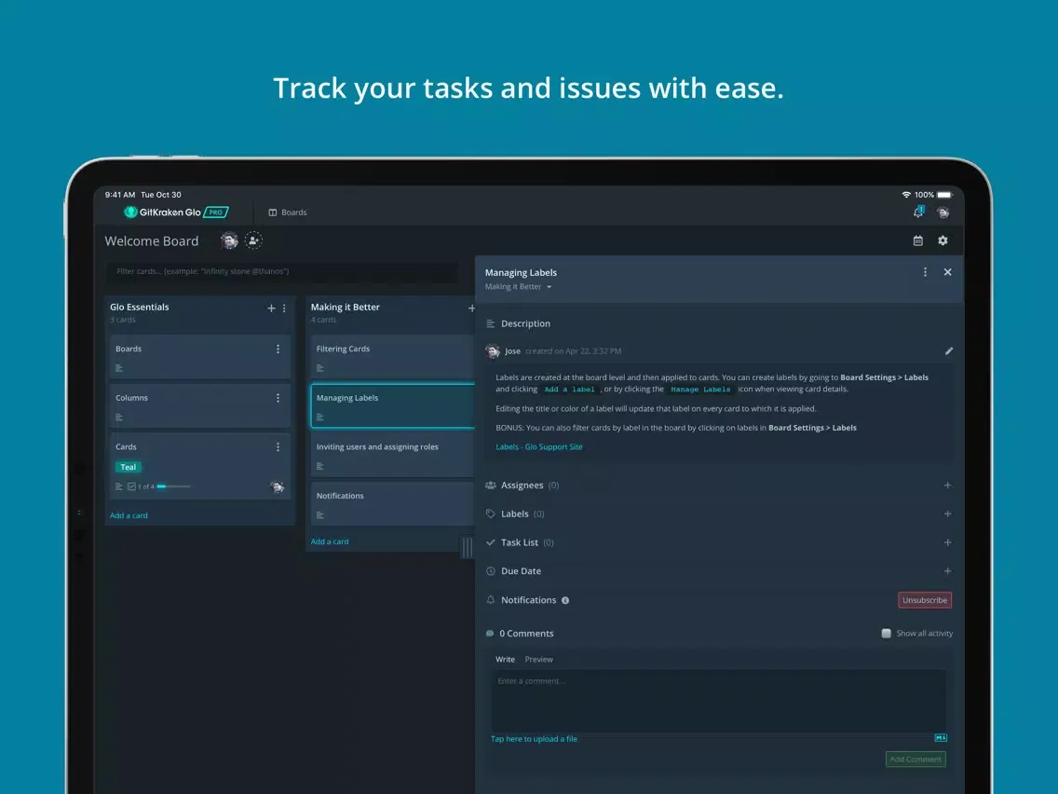Toggle the task checklist on Cards card

[x=132, y=486]
